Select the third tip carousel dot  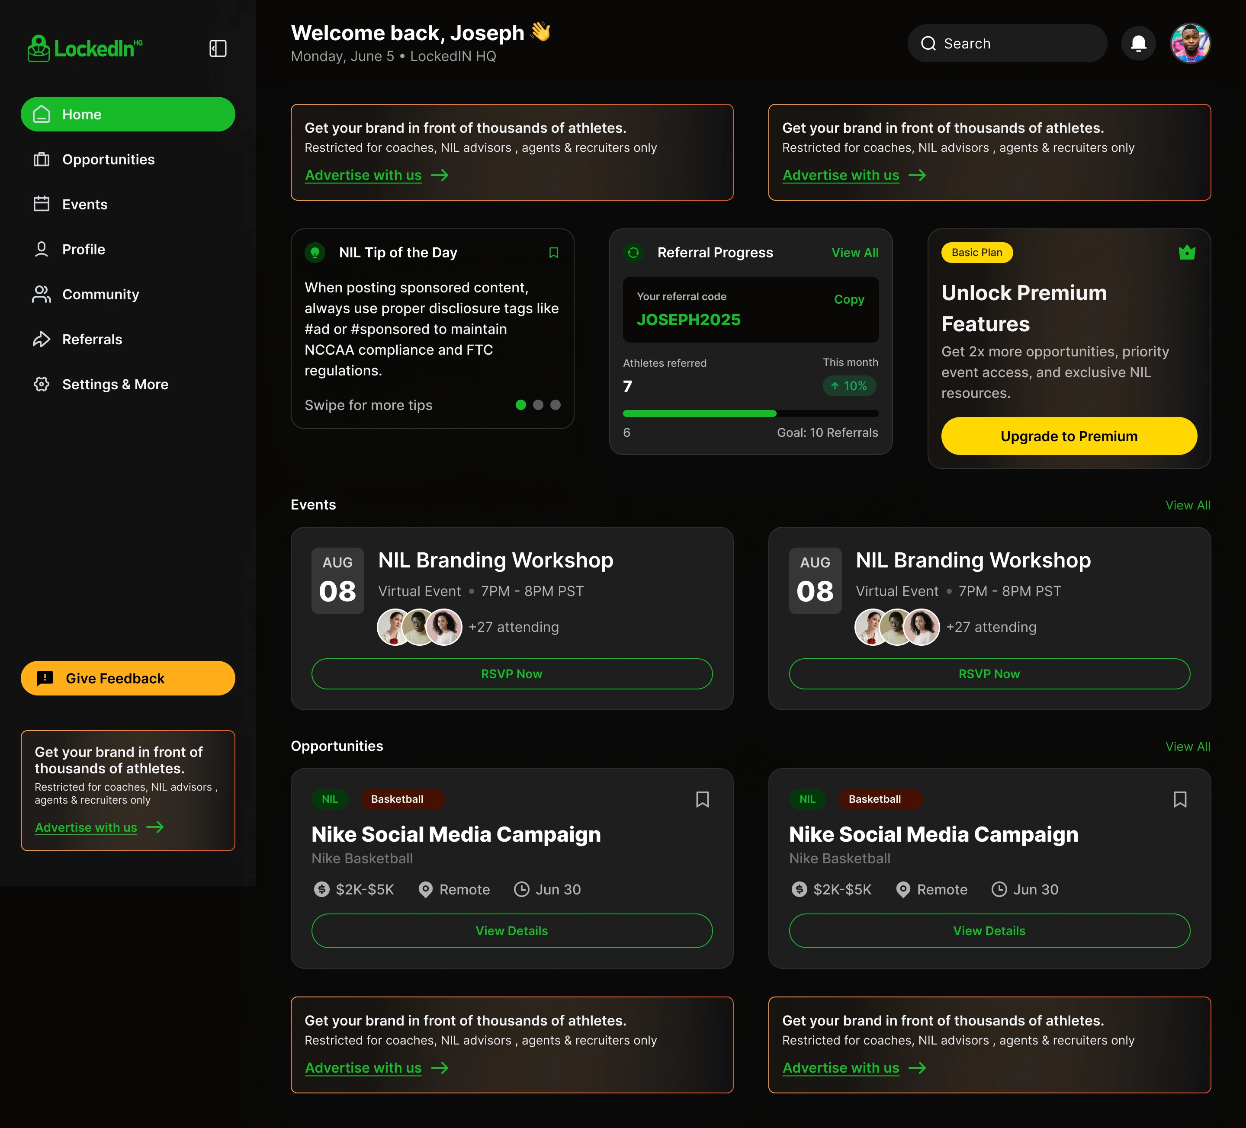[555, 405]
